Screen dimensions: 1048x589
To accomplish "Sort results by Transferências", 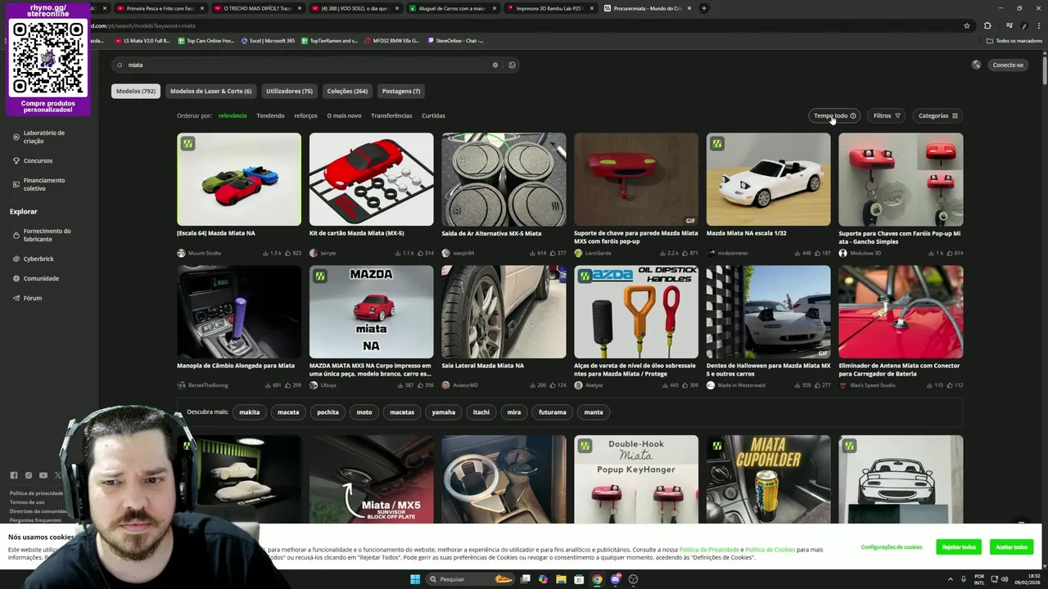I will coord(391,115).
